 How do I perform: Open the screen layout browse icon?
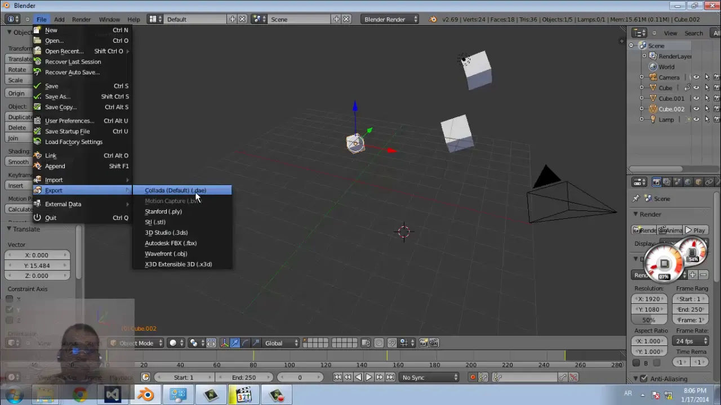tap(155, 19)
